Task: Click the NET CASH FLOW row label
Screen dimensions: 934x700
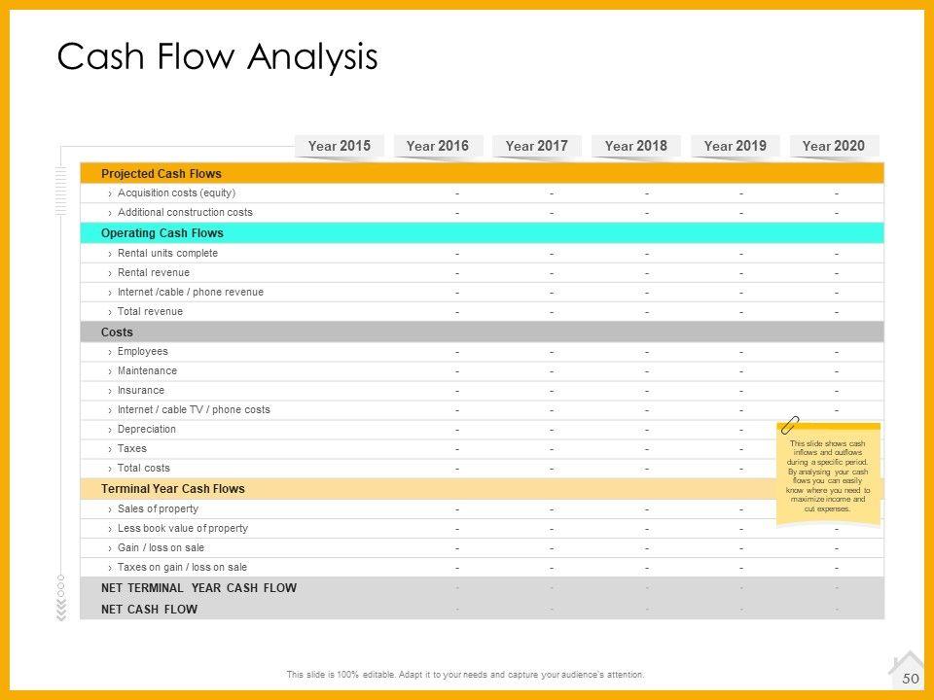Action: click(x=149, y=610)
